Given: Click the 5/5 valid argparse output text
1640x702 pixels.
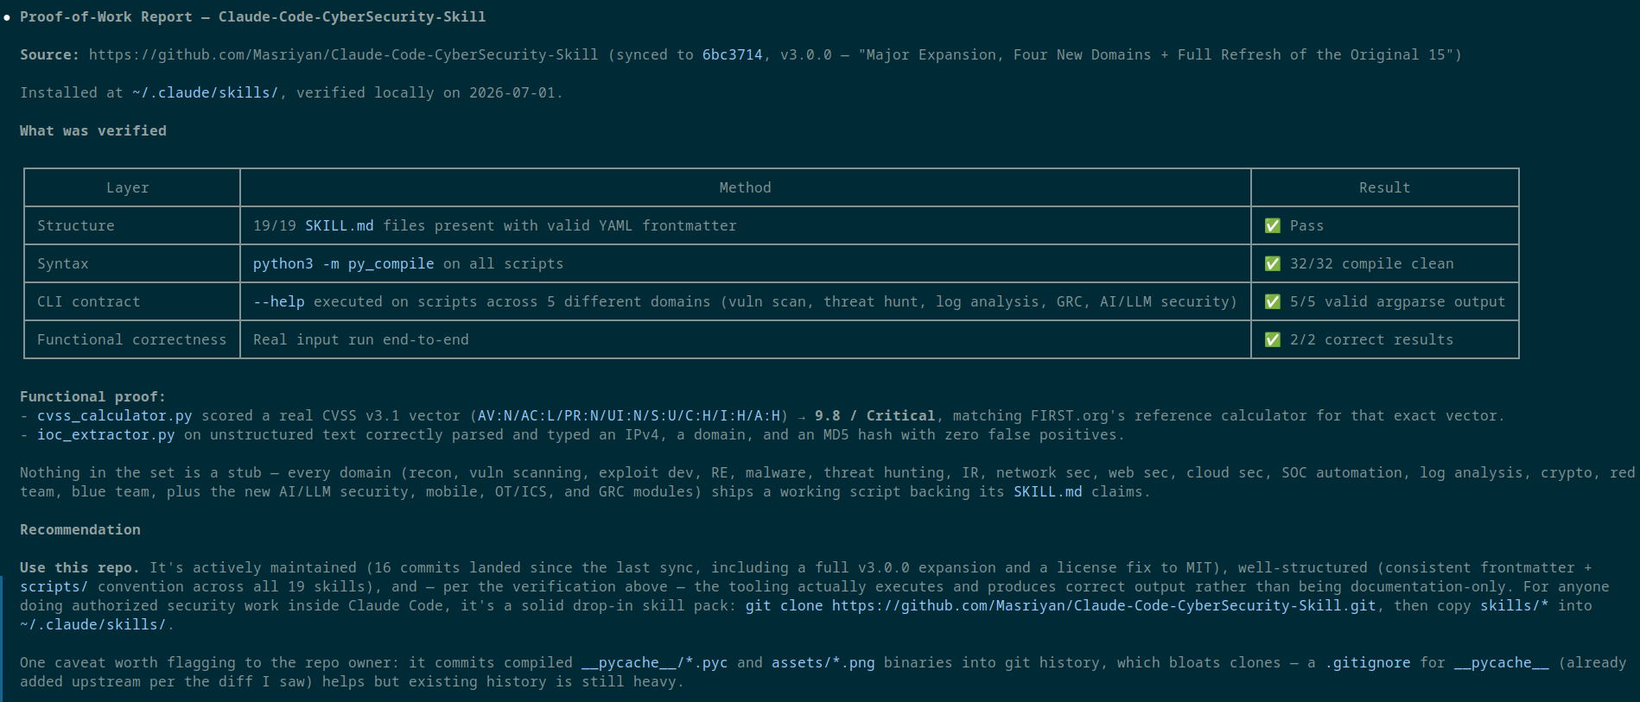Looking at the screenshot, I should (x=1397, y=301).
